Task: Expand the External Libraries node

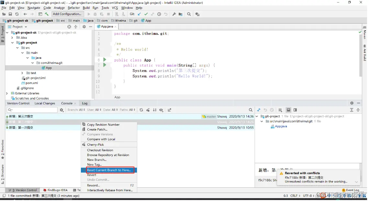Action: 7,93
